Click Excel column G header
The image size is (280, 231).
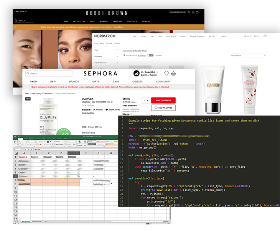[x=99, y=153]
